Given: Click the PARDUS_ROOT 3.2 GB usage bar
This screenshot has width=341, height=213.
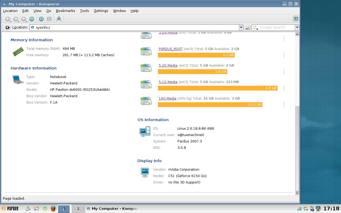Looking at the screenshot, I should [x=196, y=55].
